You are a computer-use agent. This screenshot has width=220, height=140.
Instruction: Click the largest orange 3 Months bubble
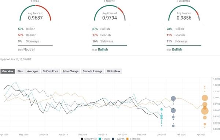(x=205, y=111)
